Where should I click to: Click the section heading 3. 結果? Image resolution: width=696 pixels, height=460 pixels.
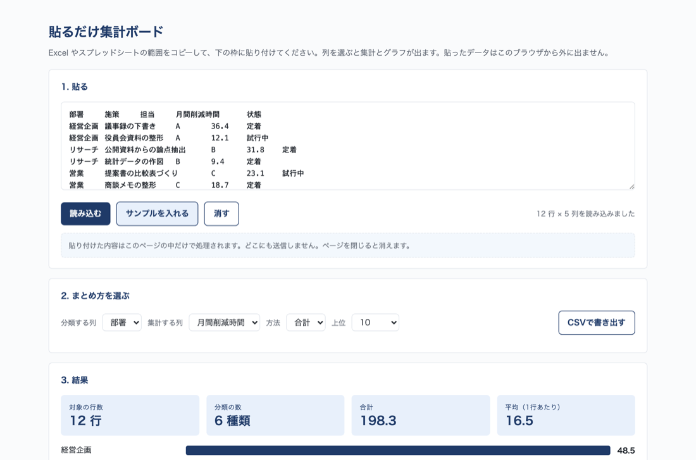[x=74, y=380]
